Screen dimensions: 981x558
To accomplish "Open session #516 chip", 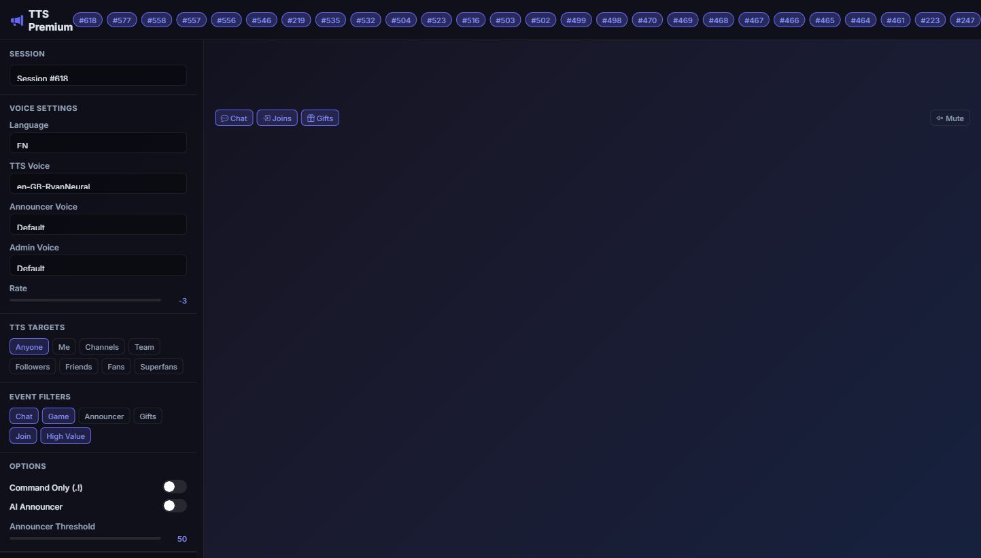I will (471, 20).
